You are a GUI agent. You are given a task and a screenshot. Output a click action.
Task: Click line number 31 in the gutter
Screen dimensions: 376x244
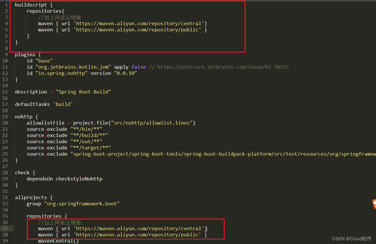(x=5, y=191)
